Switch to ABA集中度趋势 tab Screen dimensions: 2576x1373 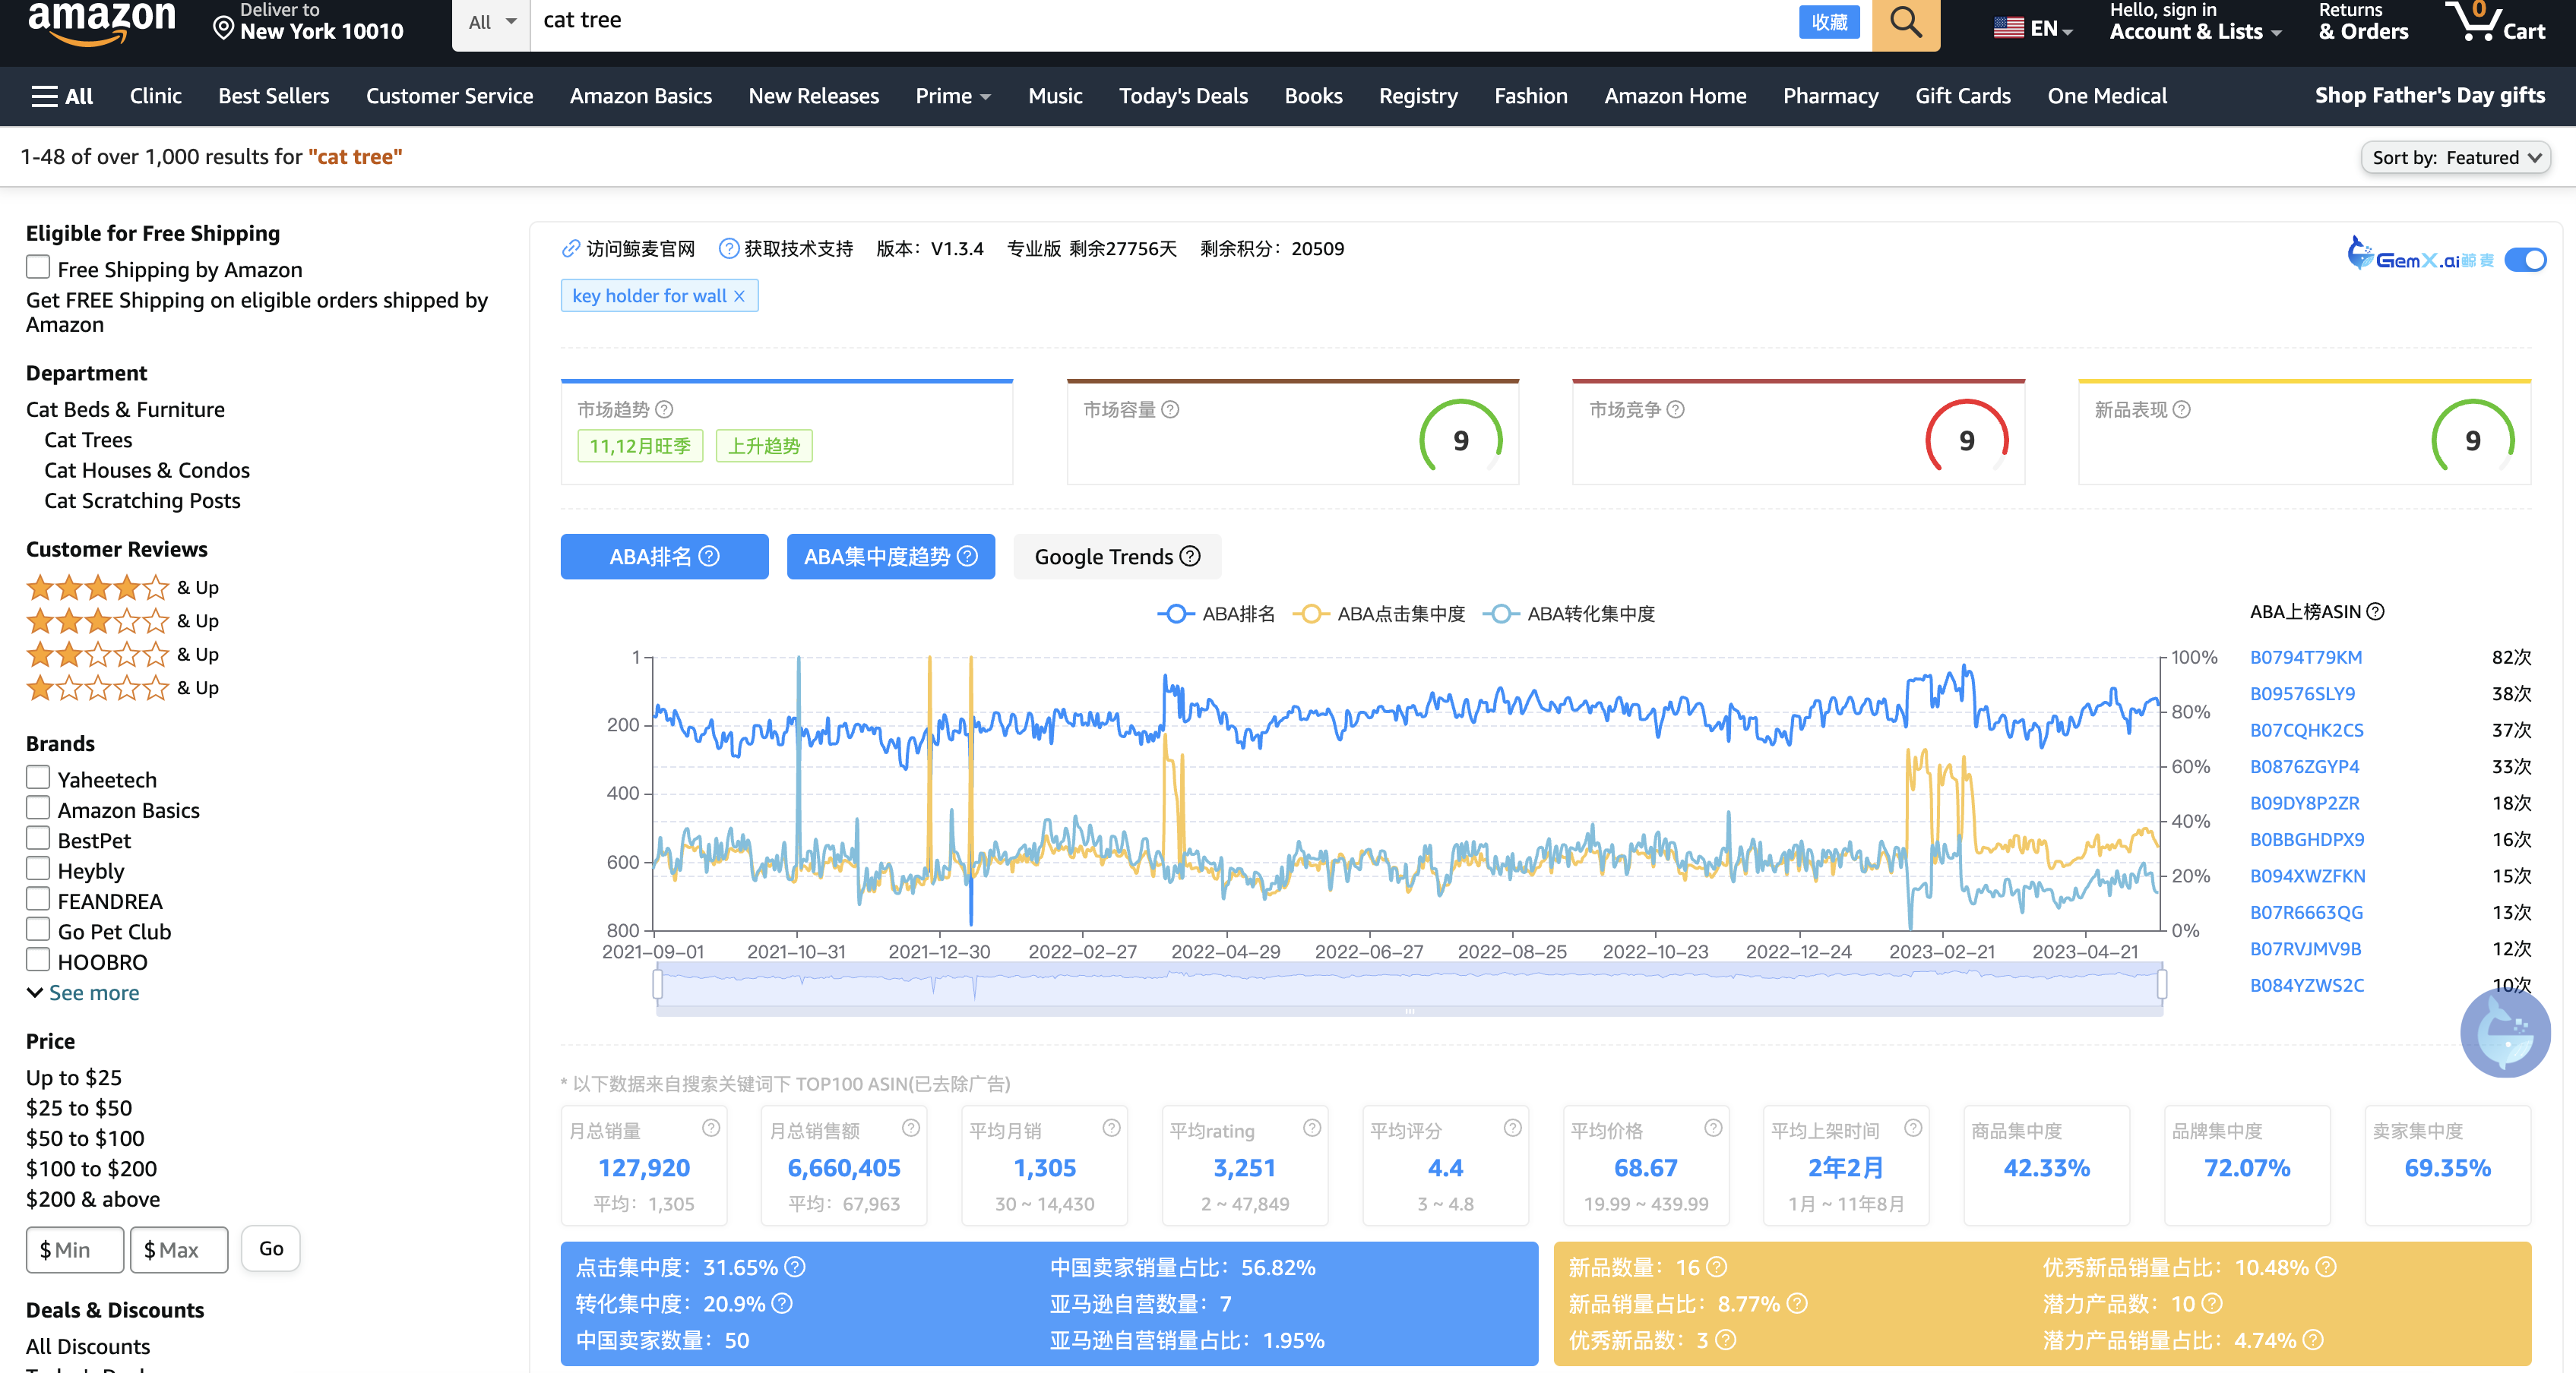click(890, 557)
